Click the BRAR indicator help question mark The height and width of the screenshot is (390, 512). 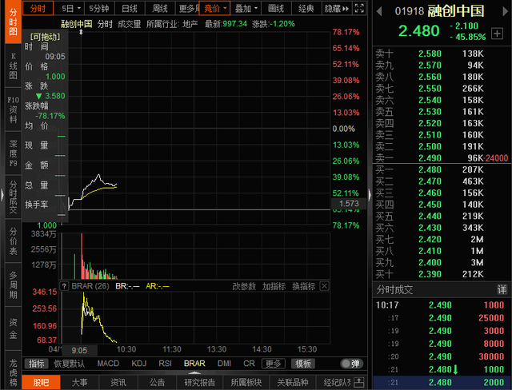click(64, 286)
